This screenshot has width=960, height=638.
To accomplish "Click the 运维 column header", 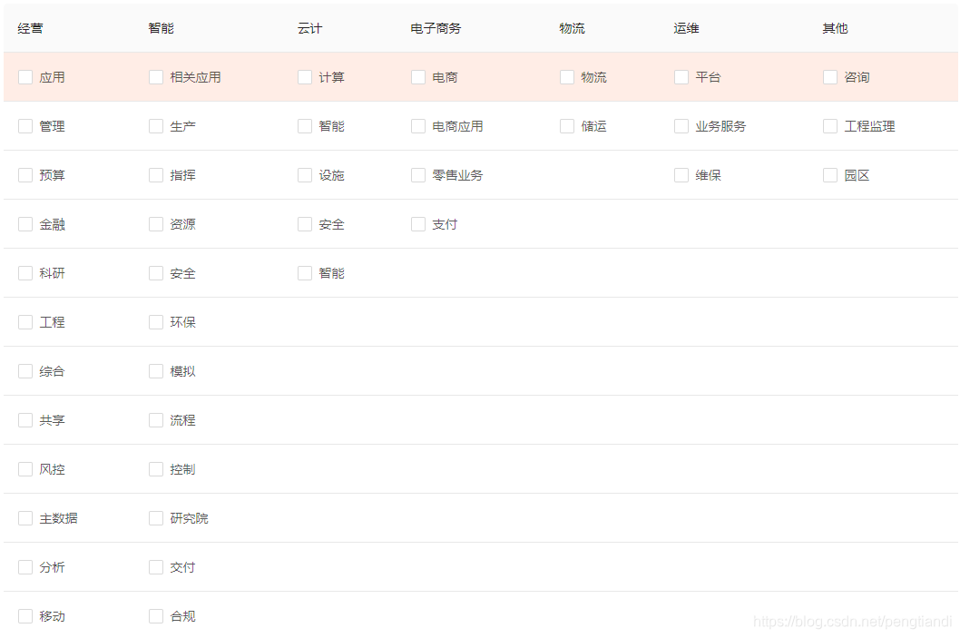I will 686,28.
